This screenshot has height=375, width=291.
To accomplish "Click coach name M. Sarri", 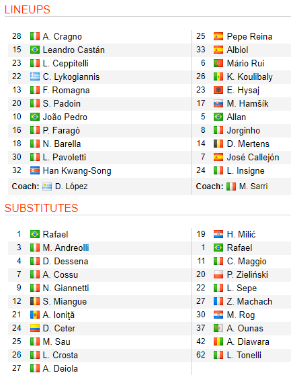I will coord(253,186).
